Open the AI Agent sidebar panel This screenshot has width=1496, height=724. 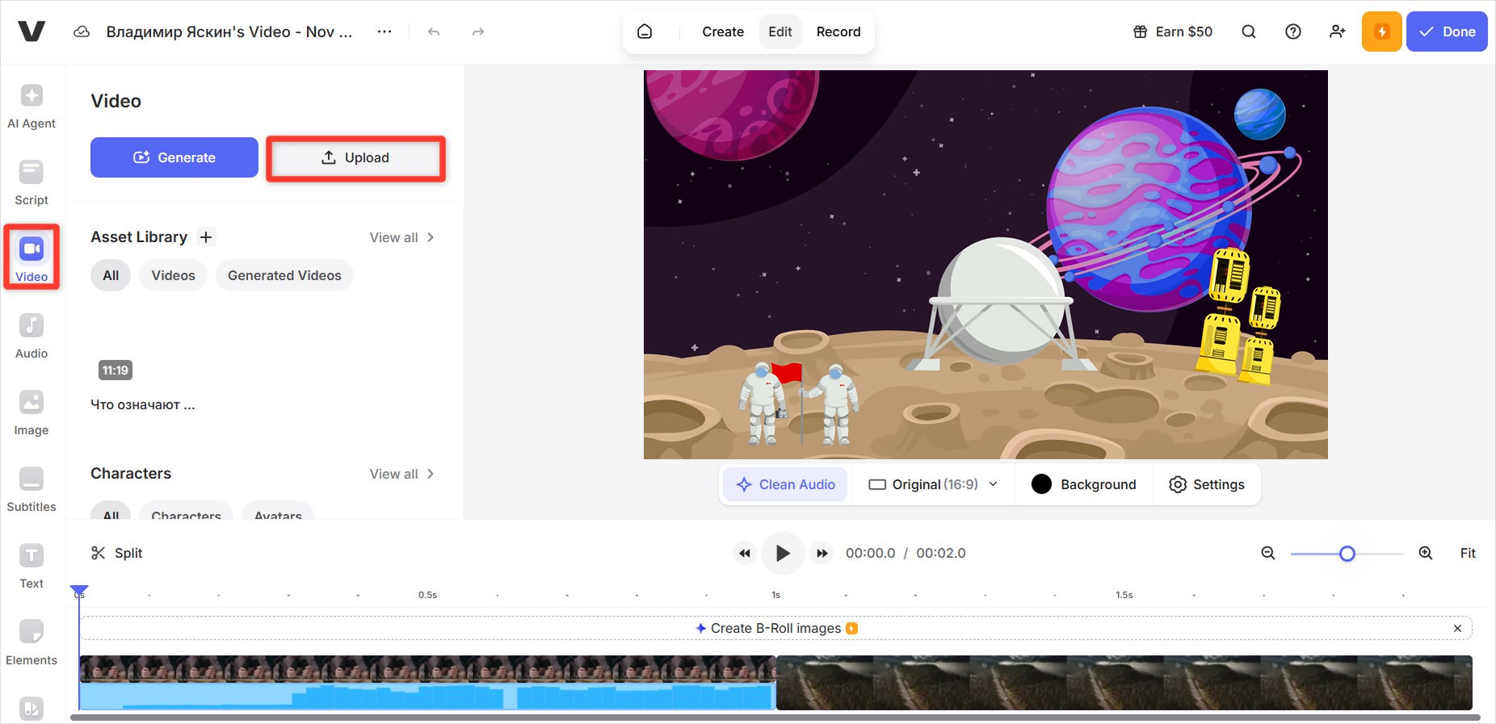(x=32, y=106)
